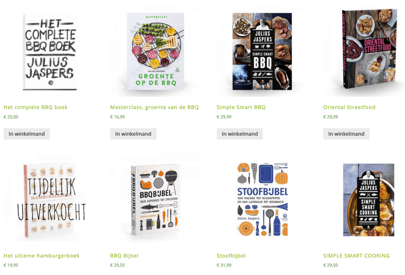Screen dimensions: 405x275
Task: Add Het complete BBQ boek to winkelmand
Action: click(26, 134)
